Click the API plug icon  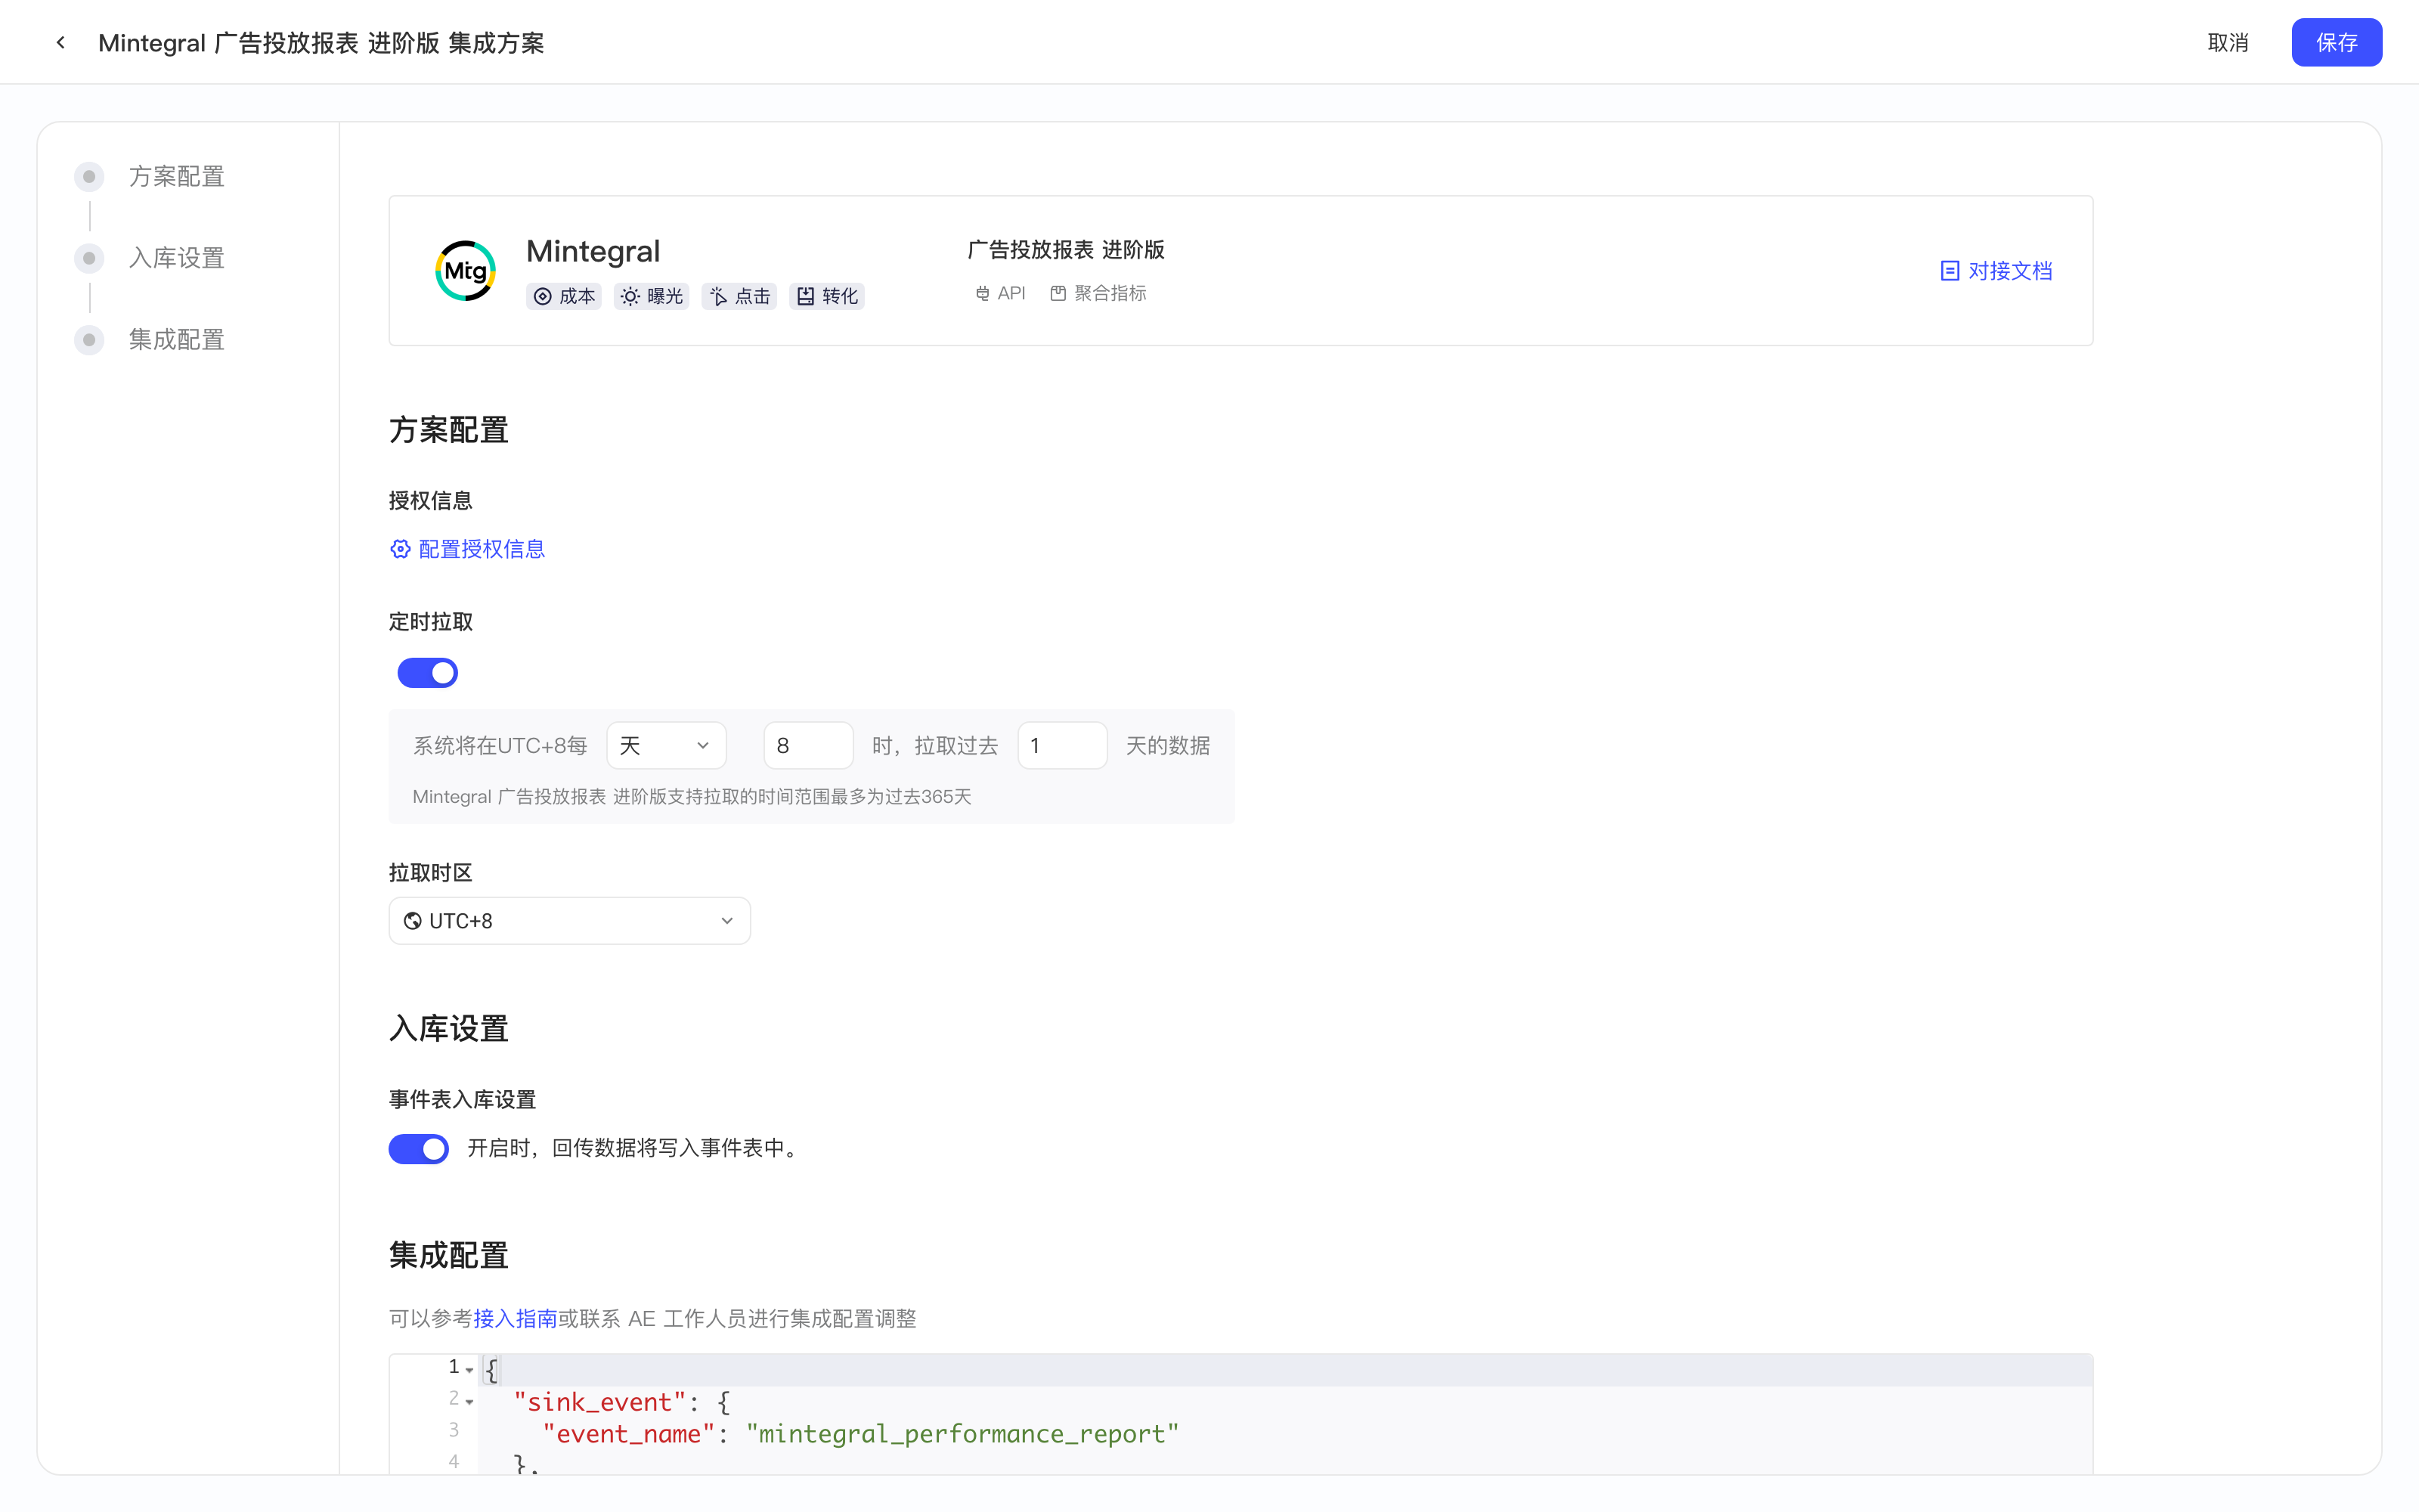click(983, 293)
